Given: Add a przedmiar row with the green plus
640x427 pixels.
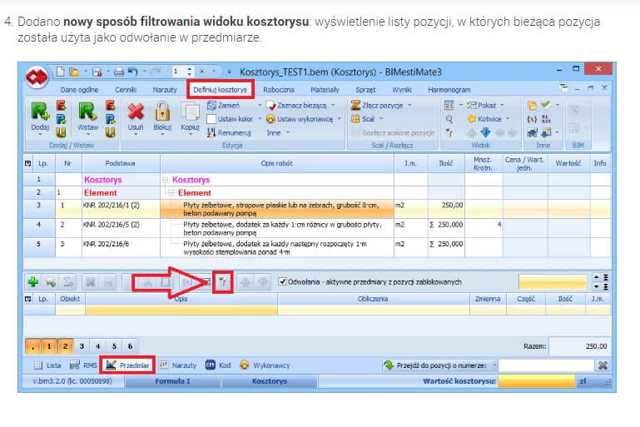Looking at the screenshot, I should point(33,281).
